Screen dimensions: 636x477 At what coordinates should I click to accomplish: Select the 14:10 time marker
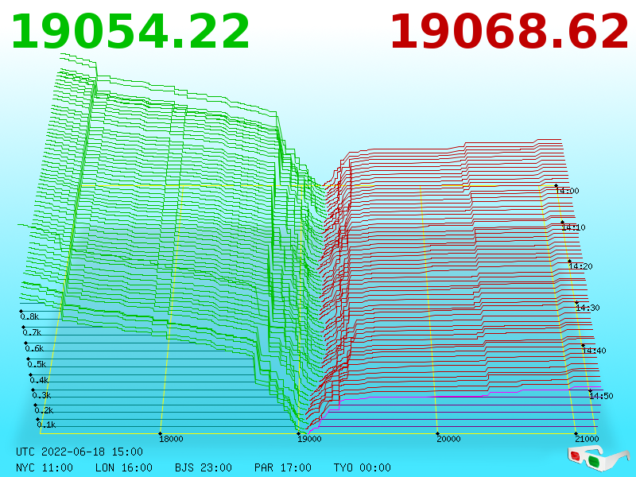tap(573, 227)
